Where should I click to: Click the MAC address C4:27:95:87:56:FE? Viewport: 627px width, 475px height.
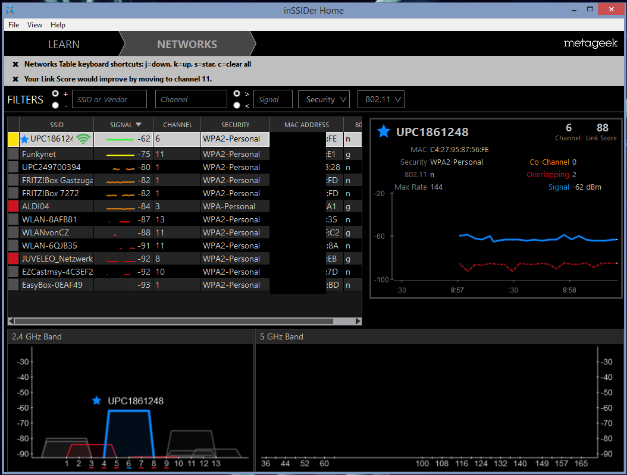[x=459, y=150]
